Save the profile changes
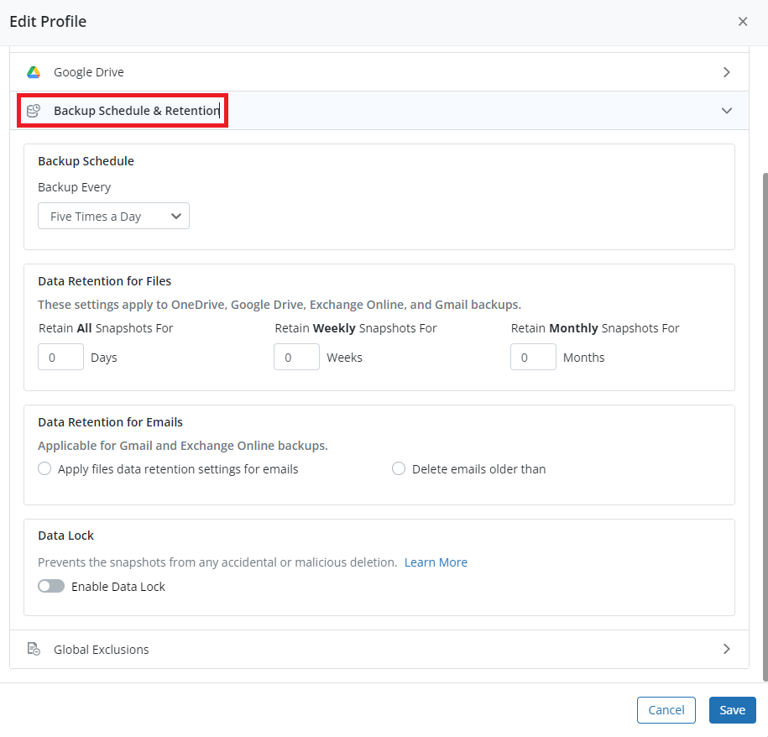Screen dimensions: 768x737 coord(732,710)
